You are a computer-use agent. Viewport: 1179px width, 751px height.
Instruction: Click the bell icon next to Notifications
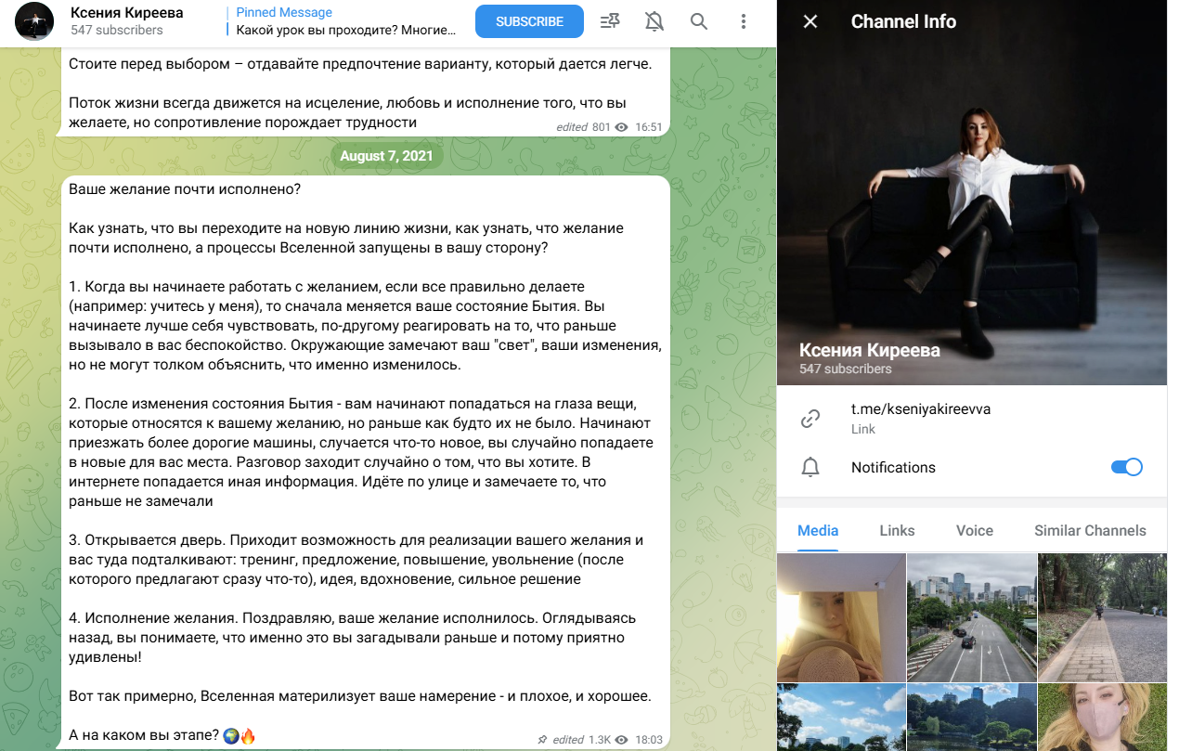pyautogui.click(x=810, y=467)
